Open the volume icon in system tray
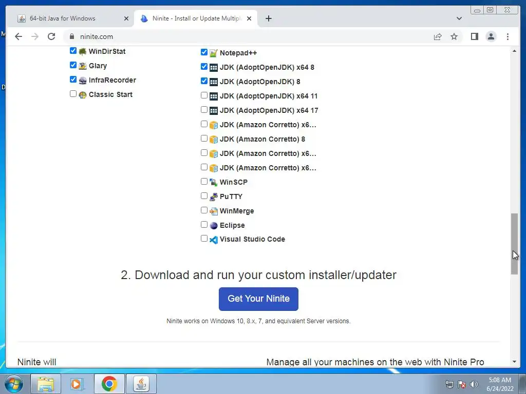The height and width of the screenshot is (394, 526). pos(474,384)
